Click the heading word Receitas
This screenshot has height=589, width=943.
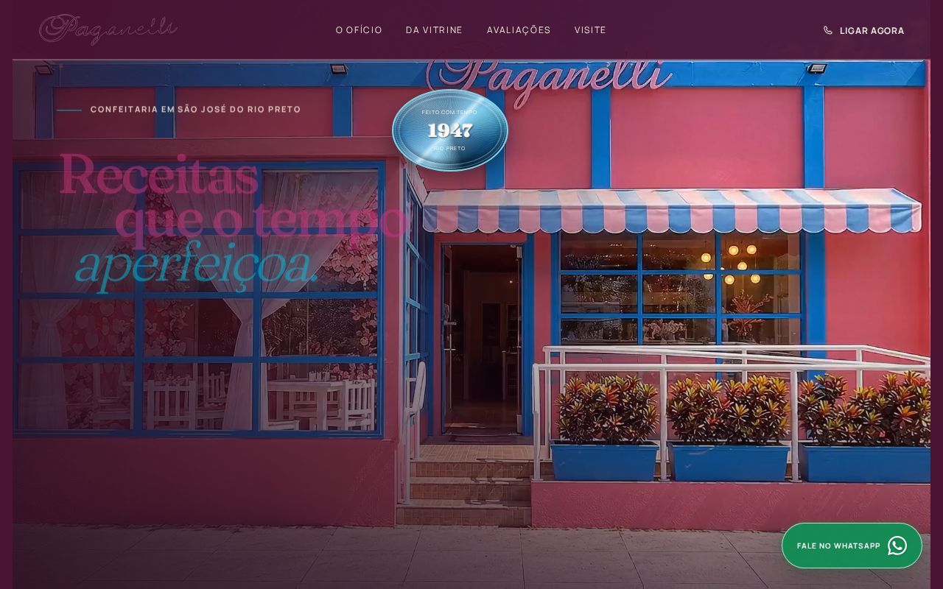click(x=158, y=174)
